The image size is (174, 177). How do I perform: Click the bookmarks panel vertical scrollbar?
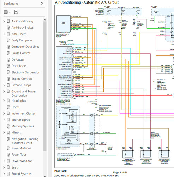tap(45, 86)
